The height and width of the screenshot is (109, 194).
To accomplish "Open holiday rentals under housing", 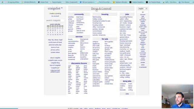I will (97, 19).
